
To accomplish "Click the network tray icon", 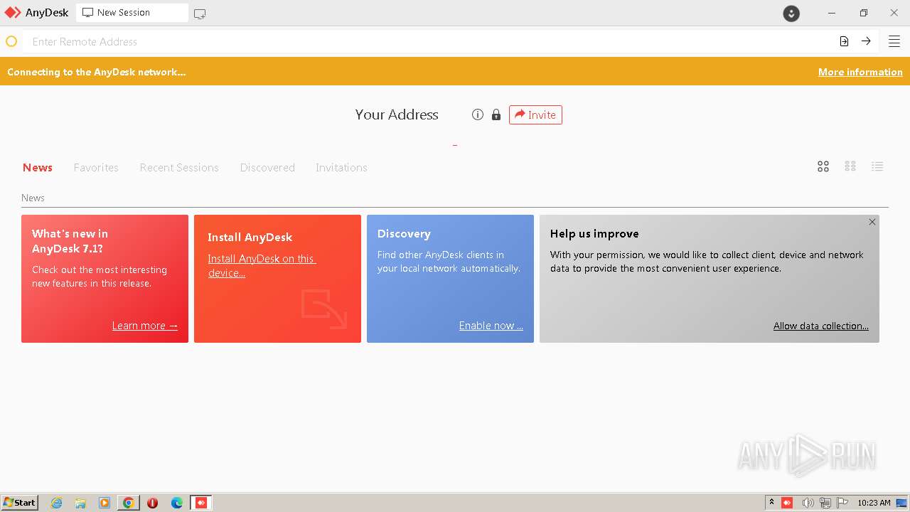I will click(825, 503).
